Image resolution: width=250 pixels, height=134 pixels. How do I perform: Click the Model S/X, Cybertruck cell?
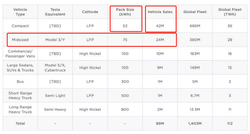[x=55, y=68]
